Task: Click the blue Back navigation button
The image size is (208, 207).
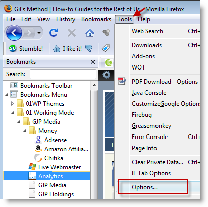Action: pos(14,33)
